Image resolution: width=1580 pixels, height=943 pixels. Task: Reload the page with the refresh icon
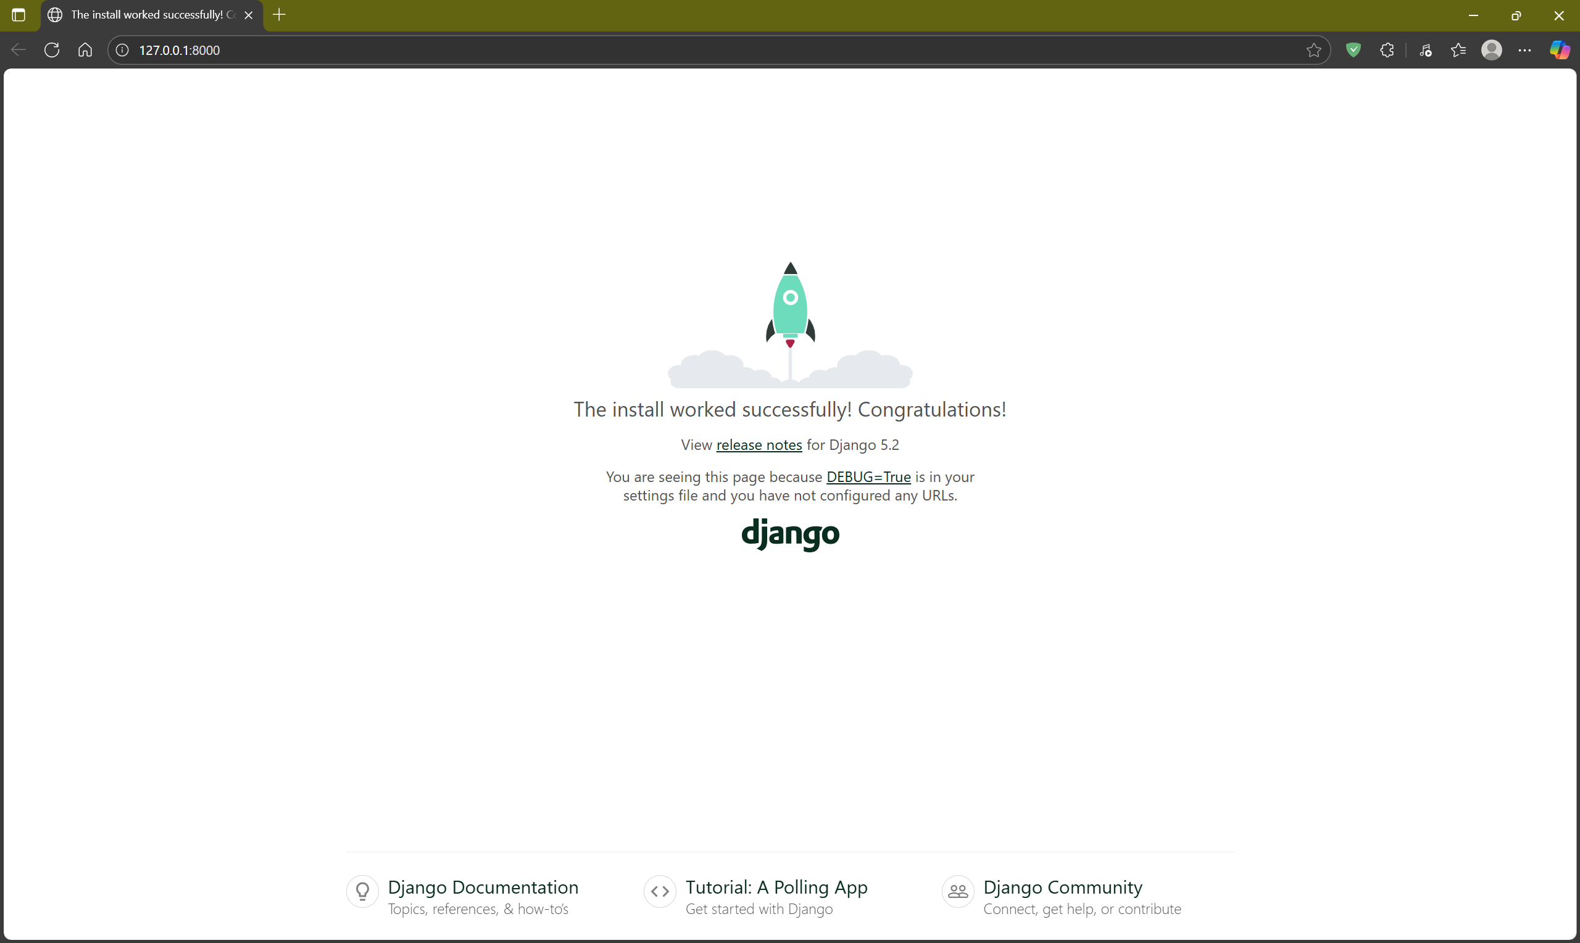click(x=52, y=50)
